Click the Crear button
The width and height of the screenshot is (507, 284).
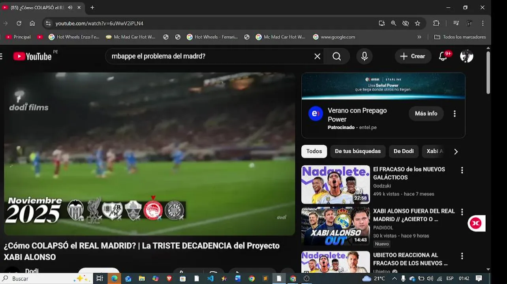coord(413,56)
